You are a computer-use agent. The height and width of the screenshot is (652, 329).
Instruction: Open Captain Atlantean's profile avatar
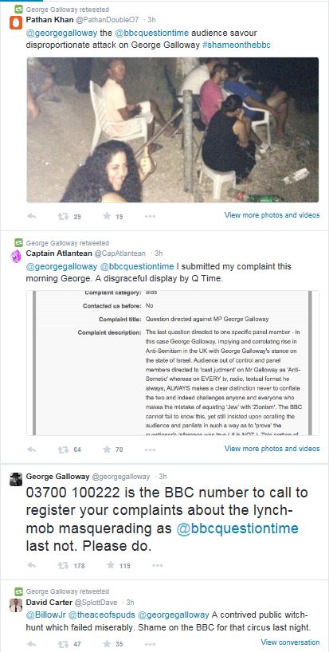point(16,256)
